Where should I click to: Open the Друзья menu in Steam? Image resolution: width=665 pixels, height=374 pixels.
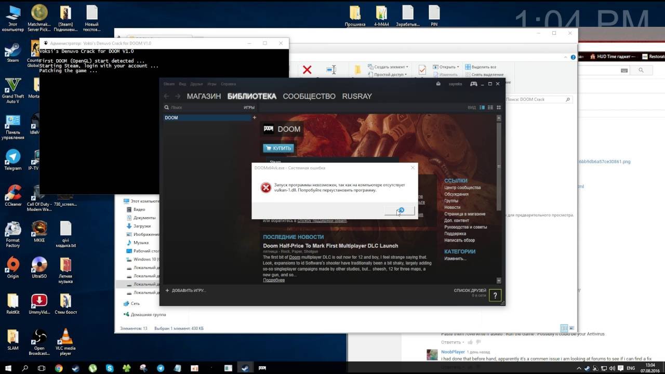(x=196, y=84)
